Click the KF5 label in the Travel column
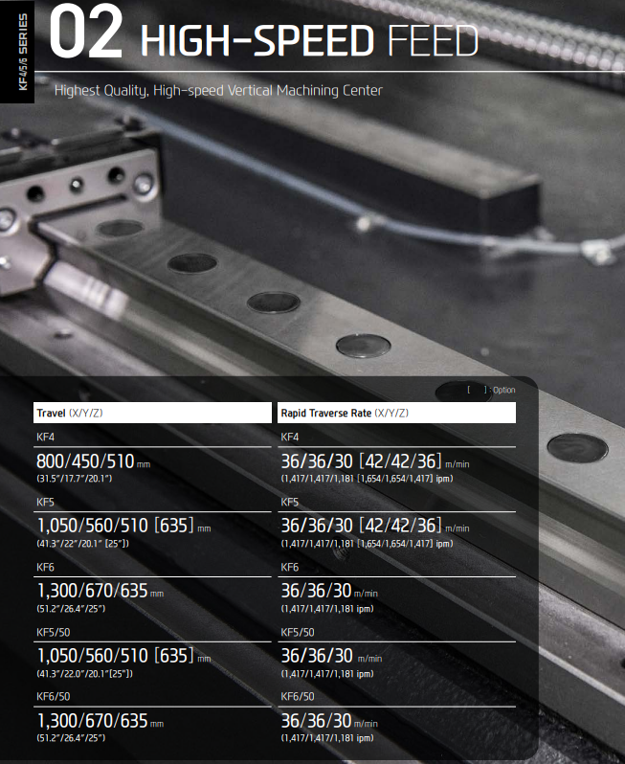The width and height of the screenshot is (625, 764). (x=47, y=501)
